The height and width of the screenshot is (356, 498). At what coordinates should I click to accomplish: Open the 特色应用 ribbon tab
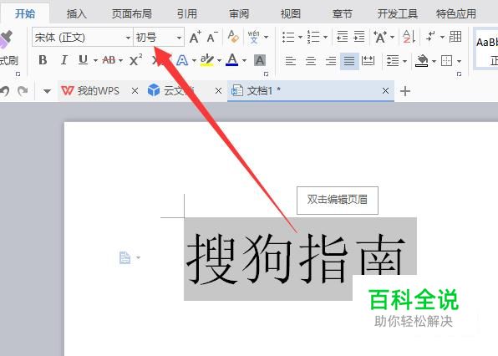[x=456, y=13]
